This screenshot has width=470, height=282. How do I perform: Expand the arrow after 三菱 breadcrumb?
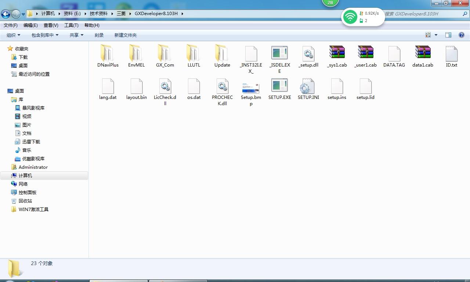[x=130, y=14]
